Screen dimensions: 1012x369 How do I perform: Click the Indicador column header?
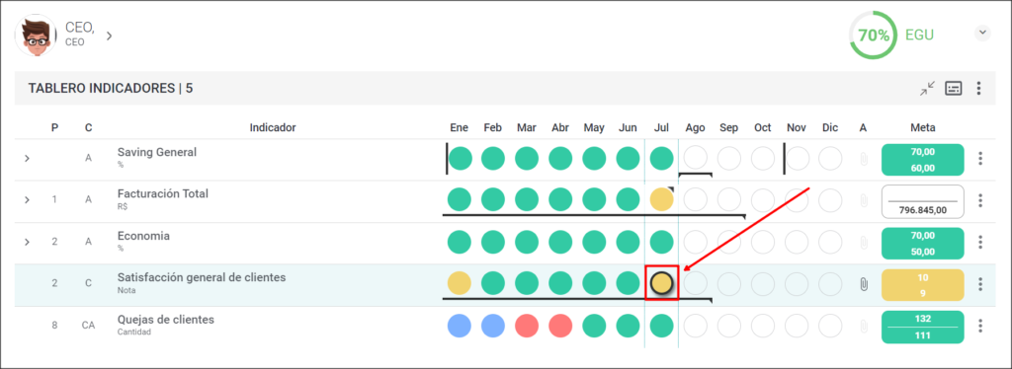(273, 127)
